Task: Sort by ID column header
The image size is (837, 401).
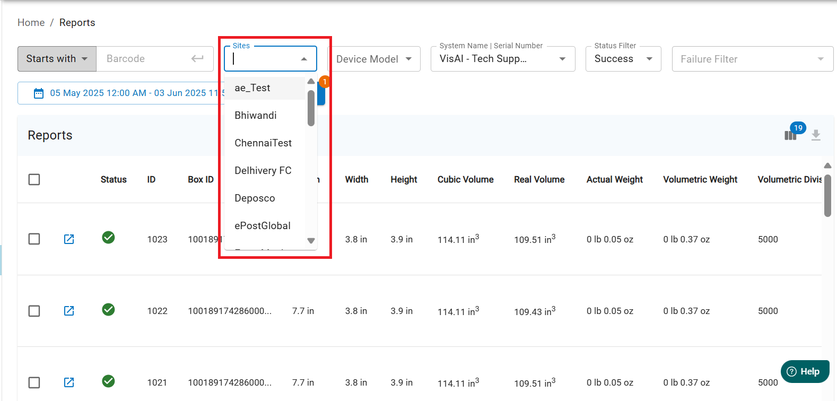Action: click(x=151, y=179)
